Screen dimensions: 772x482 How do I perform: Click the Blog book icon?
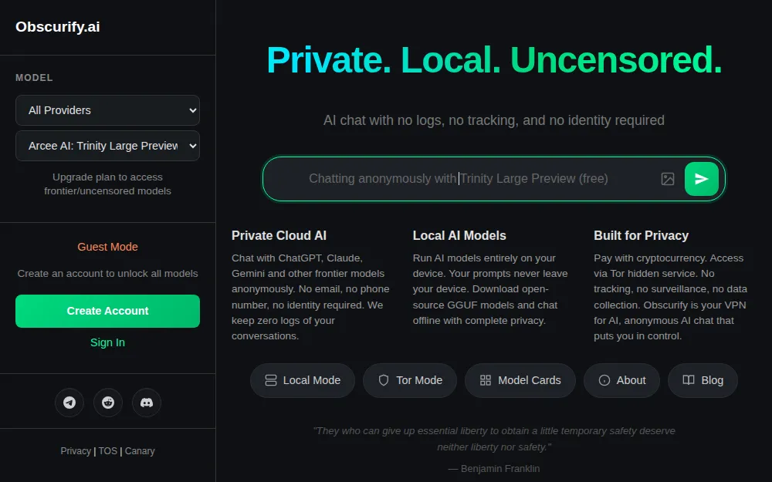(689, 380)
